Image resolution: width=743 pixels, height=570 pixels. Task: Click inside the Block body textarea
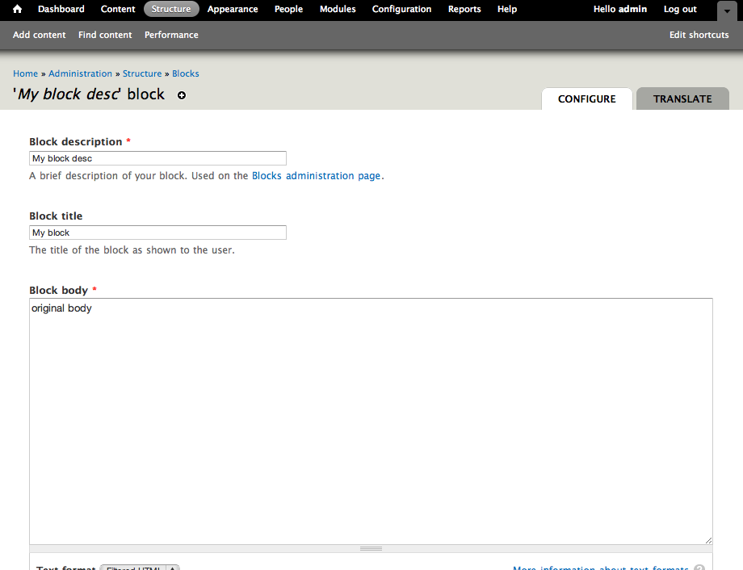(x=371, y=420)
